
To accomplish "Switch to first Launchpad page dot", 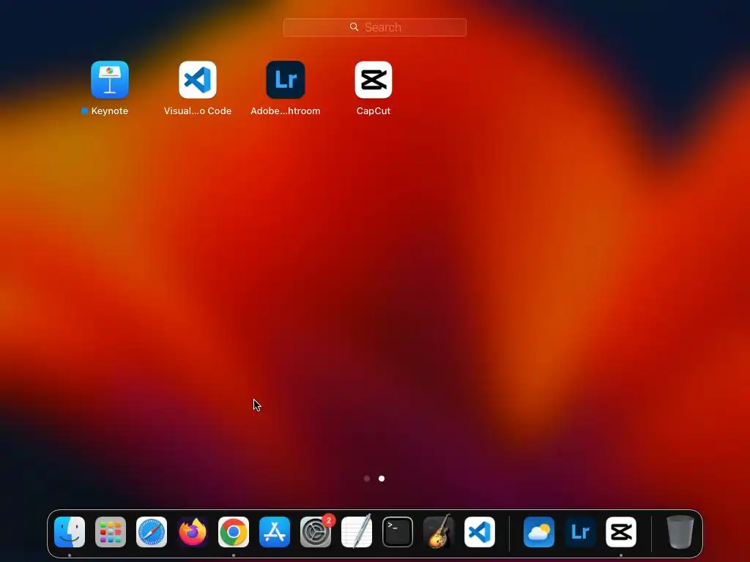I will 367,479.
